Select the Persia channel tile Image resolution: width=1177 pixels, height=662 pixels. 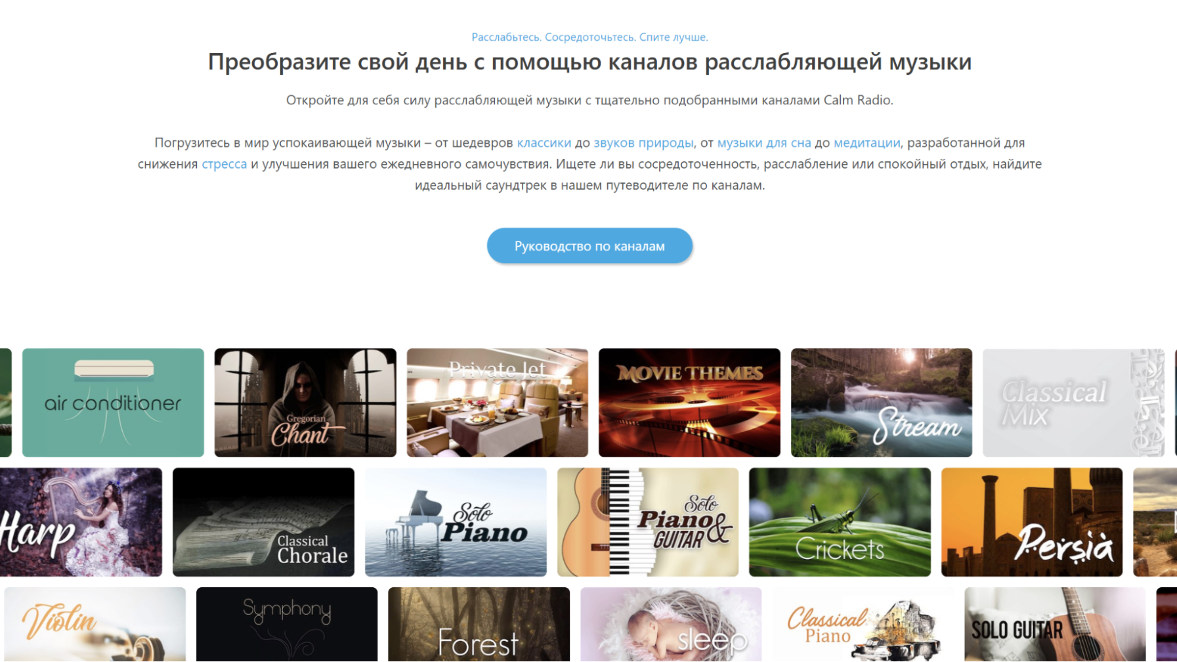[x=1032, y=522]
